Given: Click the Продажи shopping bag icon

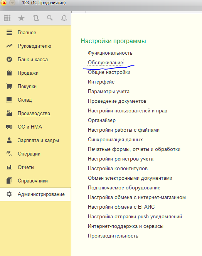Looking at the screenshot, I should [9, 73].
